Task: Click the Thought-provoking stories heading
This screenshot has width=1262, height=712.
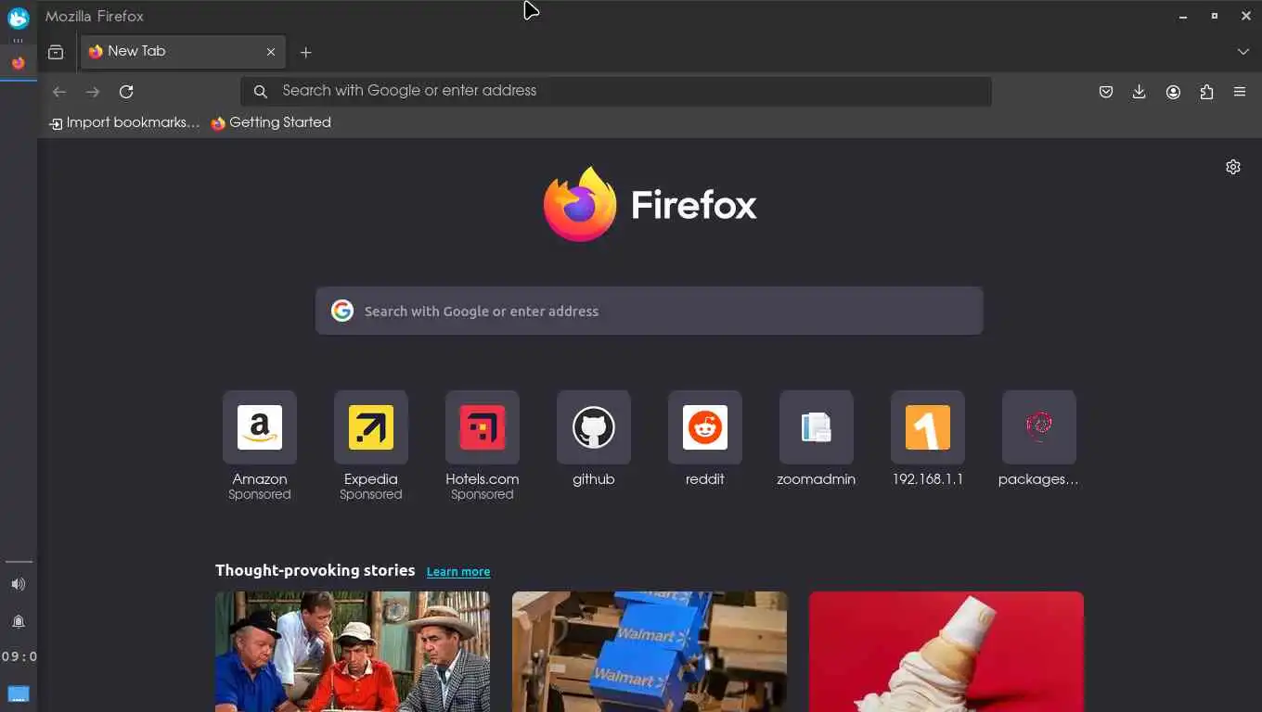Action: pos(315,570)
